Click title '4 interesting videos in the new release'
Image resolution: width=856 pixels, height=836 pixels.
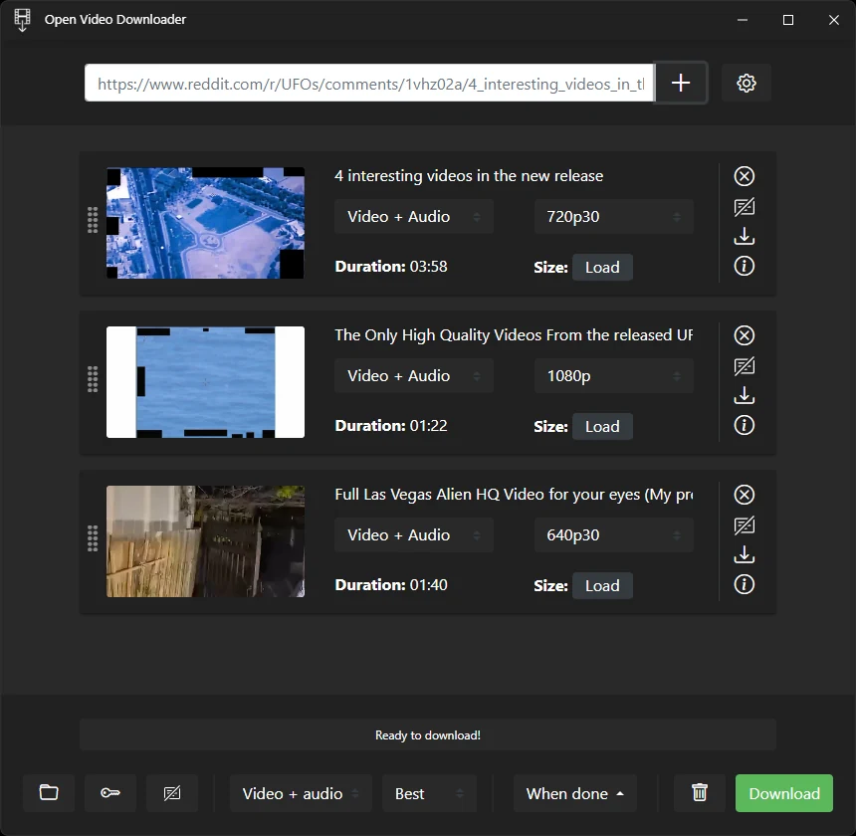click(x=469, y=176)
